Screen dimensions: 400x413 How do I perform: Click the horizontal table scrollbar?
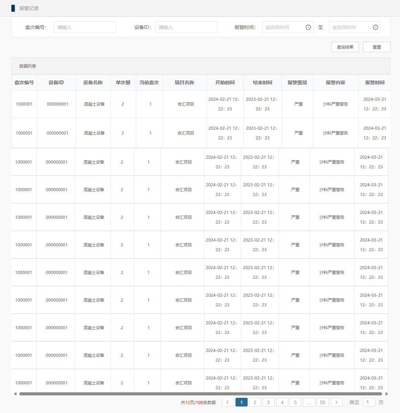coord(200,394)
